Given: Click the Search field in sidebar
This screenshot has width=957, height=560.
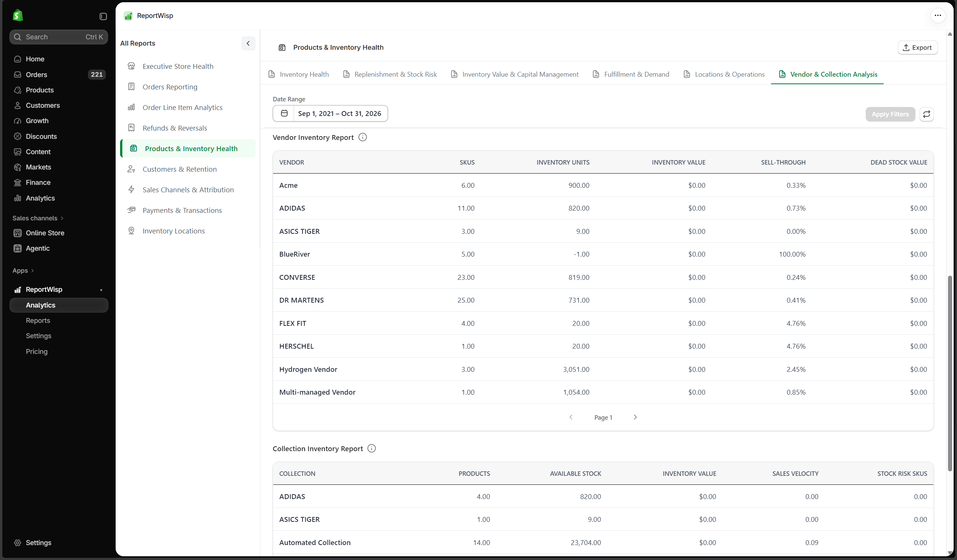Looking at the screenshot, I should [58, 37].
